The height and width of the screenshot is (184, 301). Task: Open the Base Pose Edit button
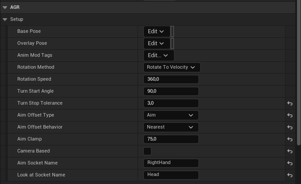point(156,31)
